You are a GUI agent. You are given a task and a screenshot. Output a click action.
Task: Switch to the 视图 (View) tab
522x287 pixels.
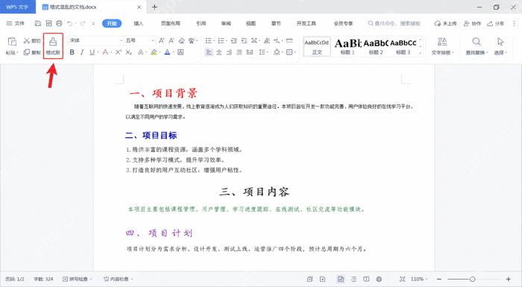(251, 23)
